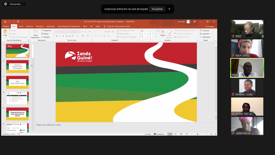Open the Inserir ribbon tab
The width and height of the screenshot is (275, 155).
21,26
